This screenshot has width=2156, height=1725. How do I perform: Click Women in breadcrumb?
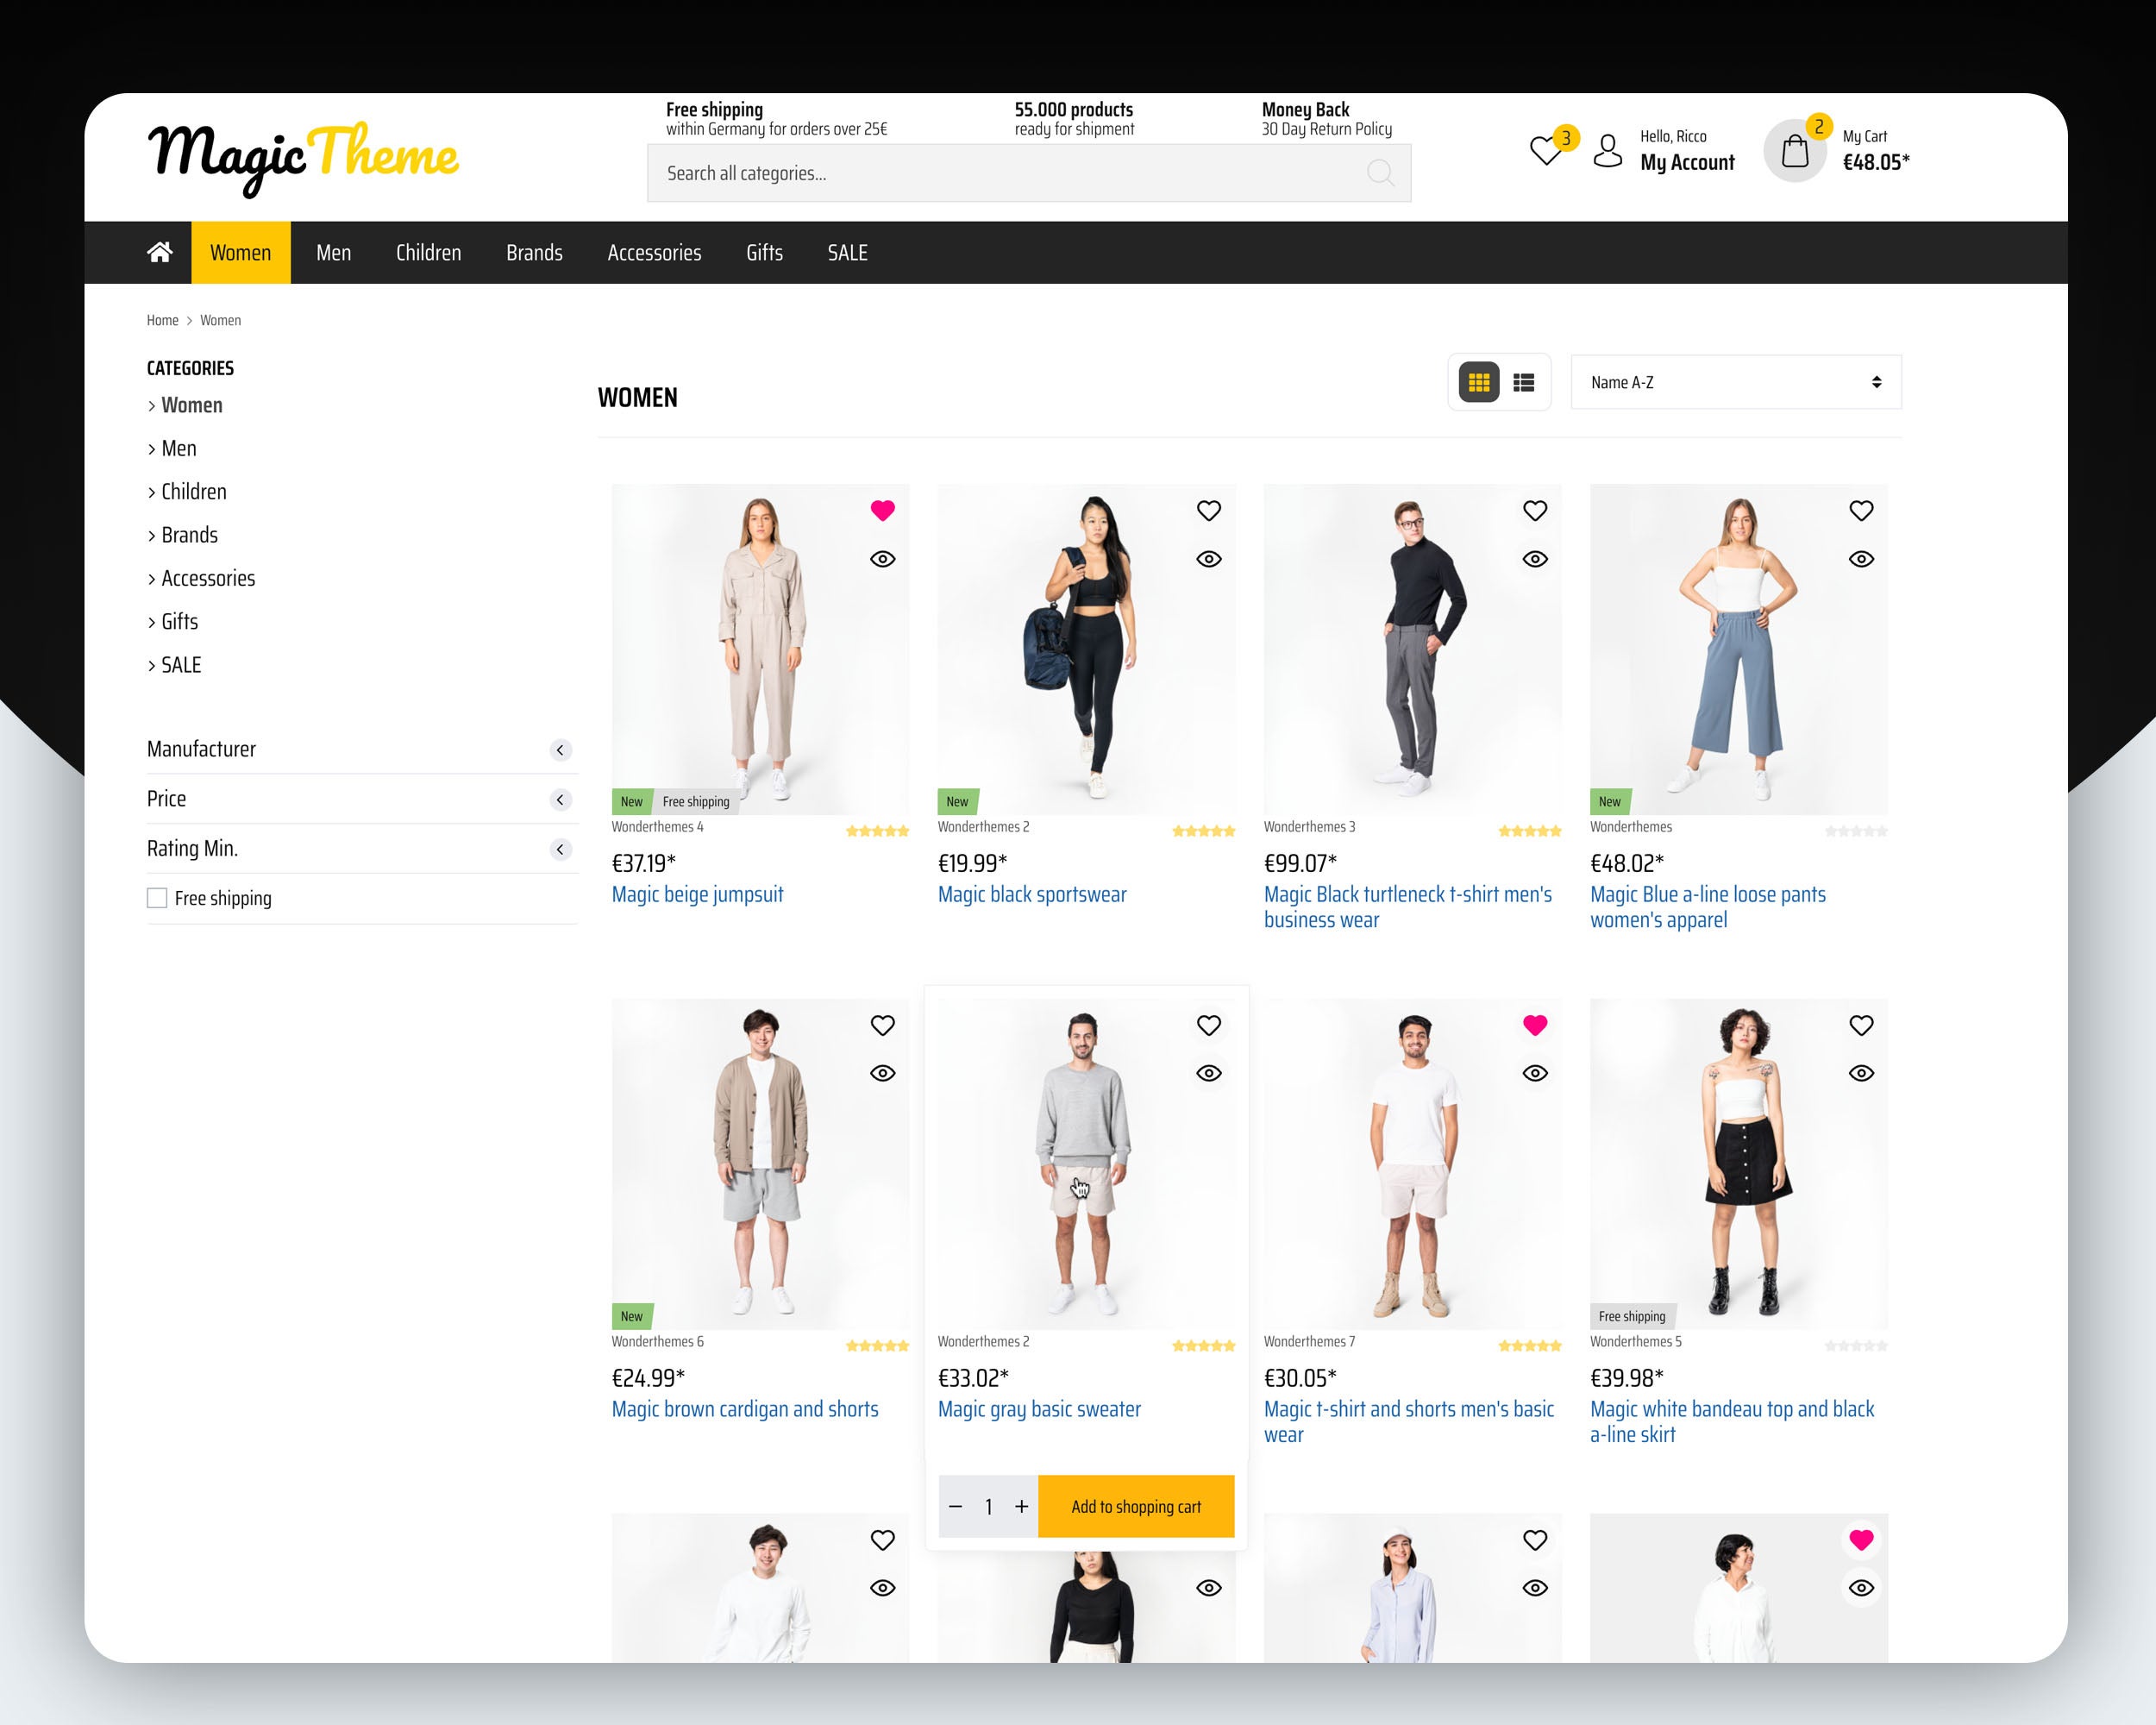220,320
